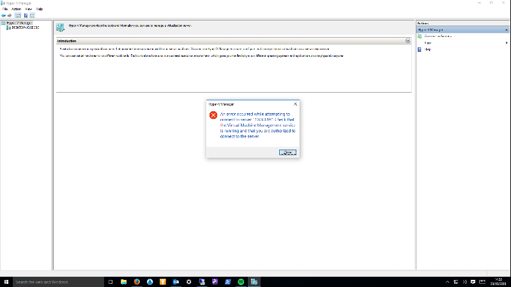Click the Introduction section header
This screenshot has width=511, height=287.
point(234,41)
